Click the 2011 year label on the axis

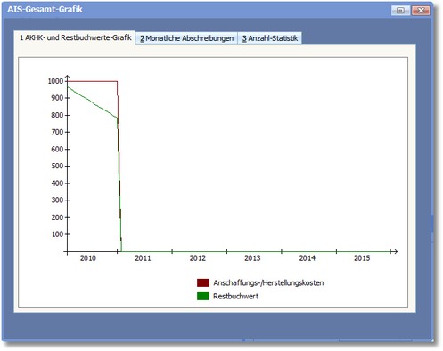click(x=143, y=258)
